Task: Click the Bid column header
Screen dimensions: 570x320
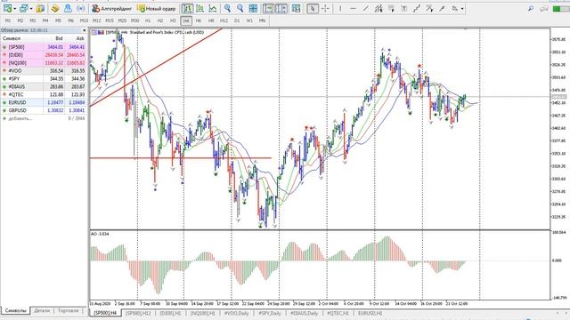Action: pos(59,38)
